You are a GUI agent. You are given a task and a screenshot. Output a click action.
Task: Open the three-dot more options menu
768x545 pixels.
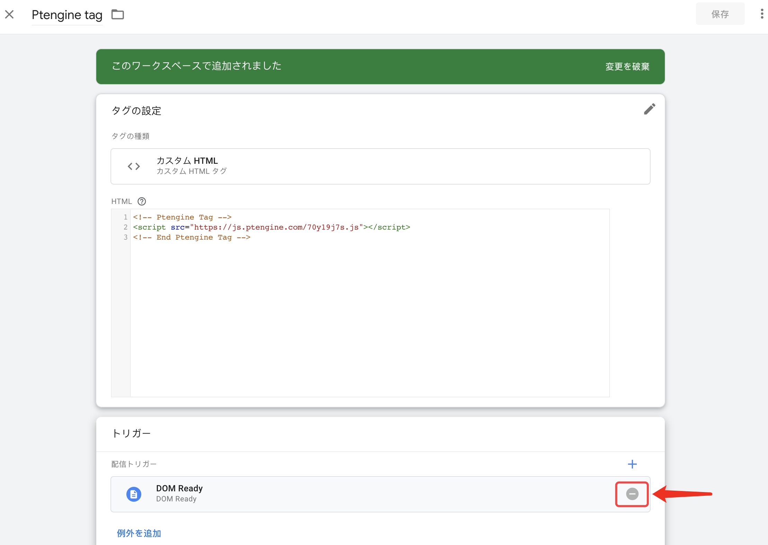click(x=762, y=14)
